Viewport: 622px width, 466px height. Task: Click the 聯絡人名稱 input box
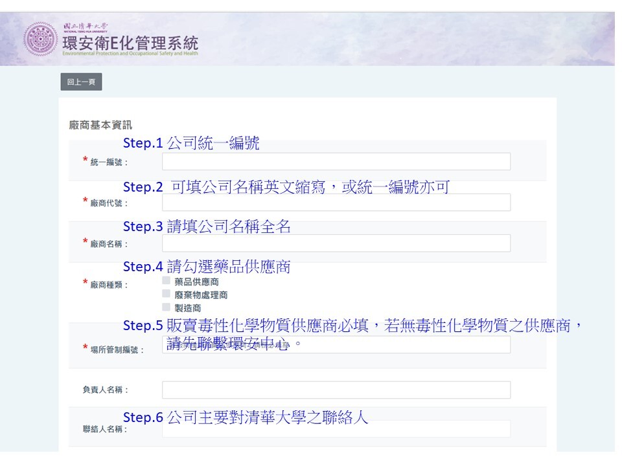pyautogui.click(x=336, y=429)
